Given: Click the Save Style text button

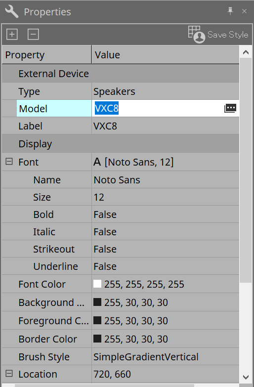Looking at the screenshot, I should click(228, 35).
